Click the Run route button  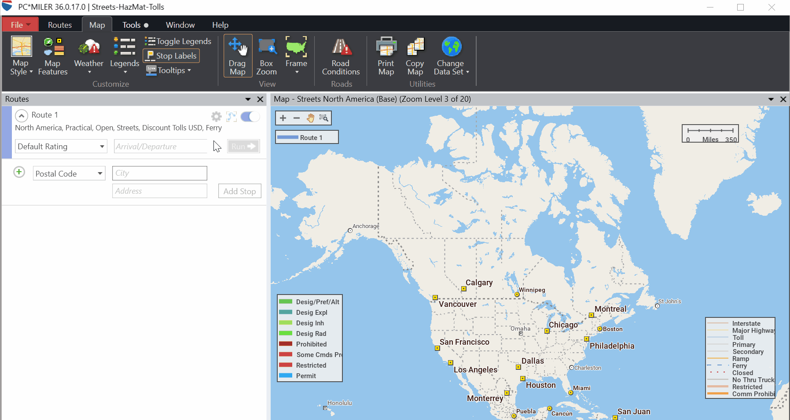point(243,146)
